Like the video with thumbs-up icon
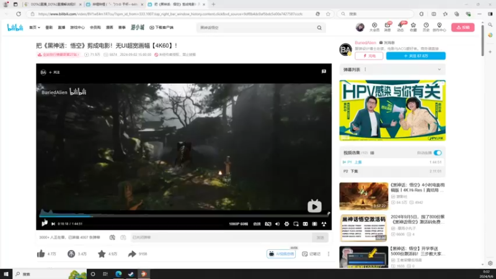 tap(41, 254)
